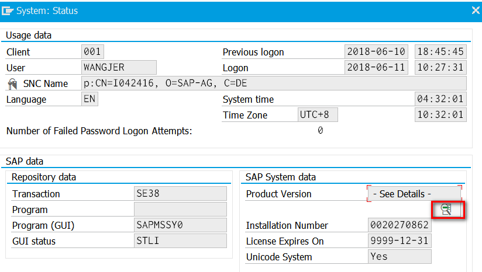This screenshot has width=482, height=272.
Task: Click the product version details magnifier icon
Action: [447, 210]
